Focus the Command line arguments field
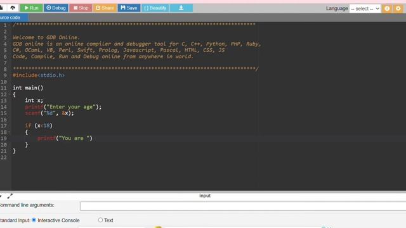Viewport: 406px width, 228px height. click(x=243, y=206)
